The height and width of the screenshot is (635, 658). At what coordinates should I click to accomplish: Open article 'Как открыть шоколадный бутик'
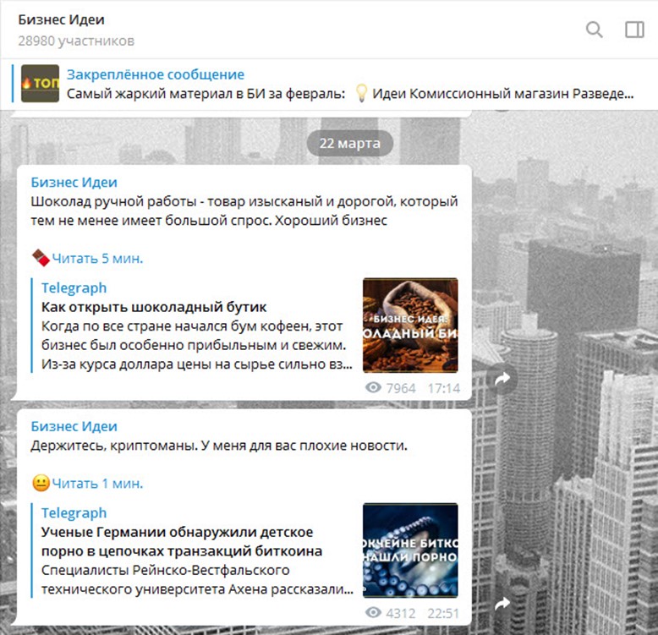(154, 307)
